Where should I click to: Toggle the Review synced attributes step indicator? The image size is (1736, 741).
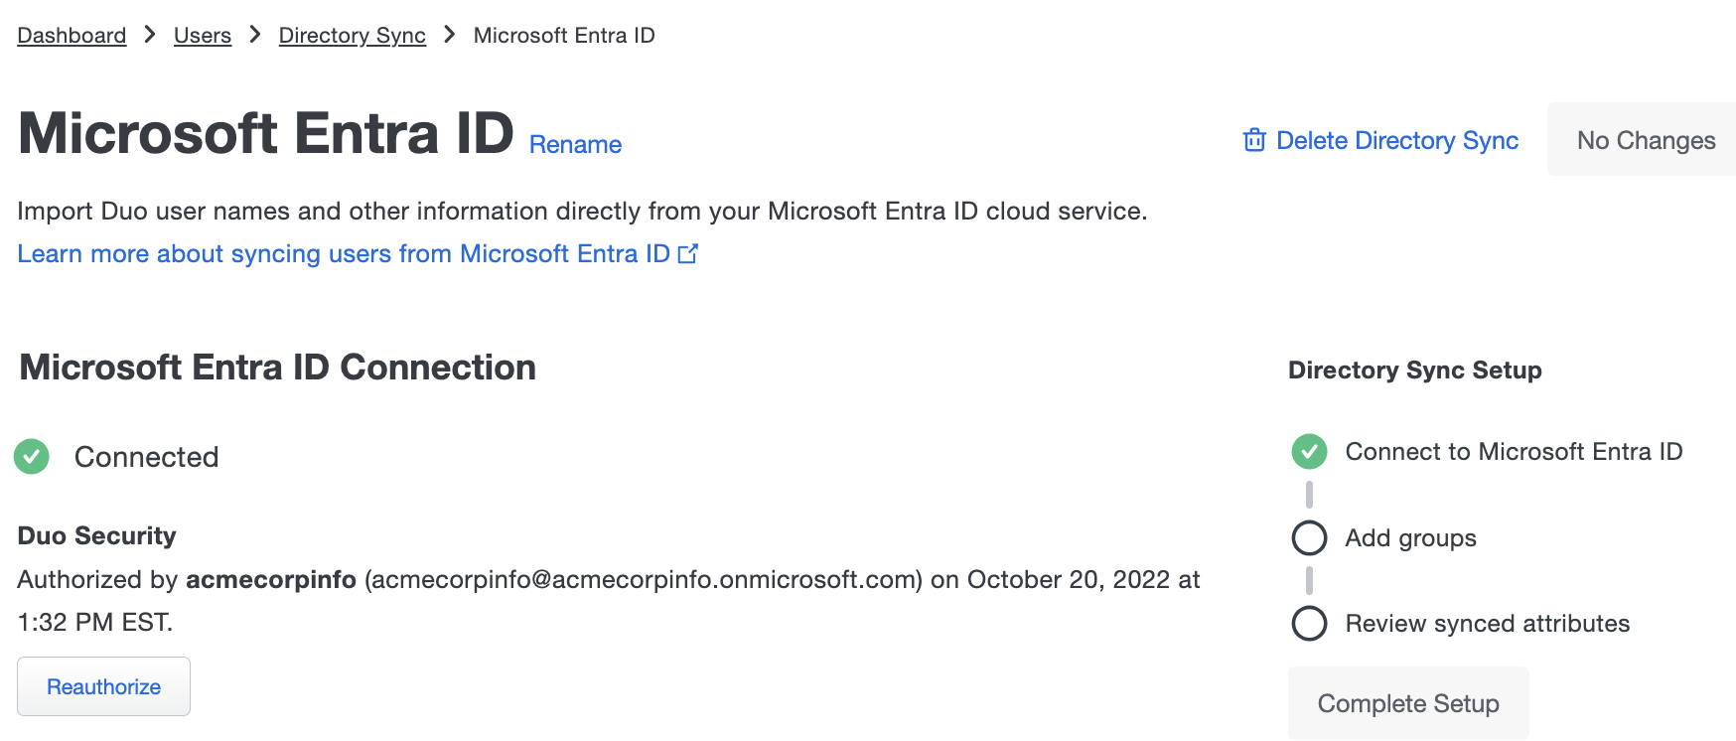click(1309, 624)
